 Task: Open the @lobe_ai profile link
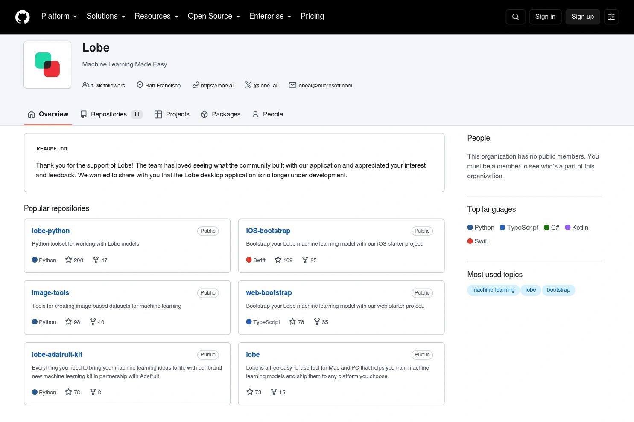(265, 85)
